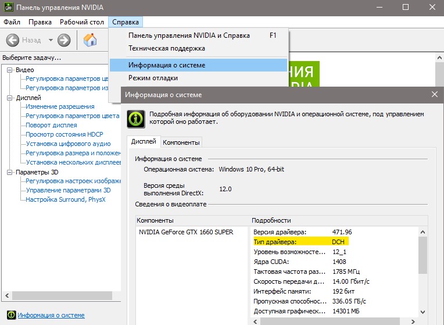This screenshot has width=444, height=325.
Task: Close the Информация о системе dialog
Action: (x=435, y=95)
